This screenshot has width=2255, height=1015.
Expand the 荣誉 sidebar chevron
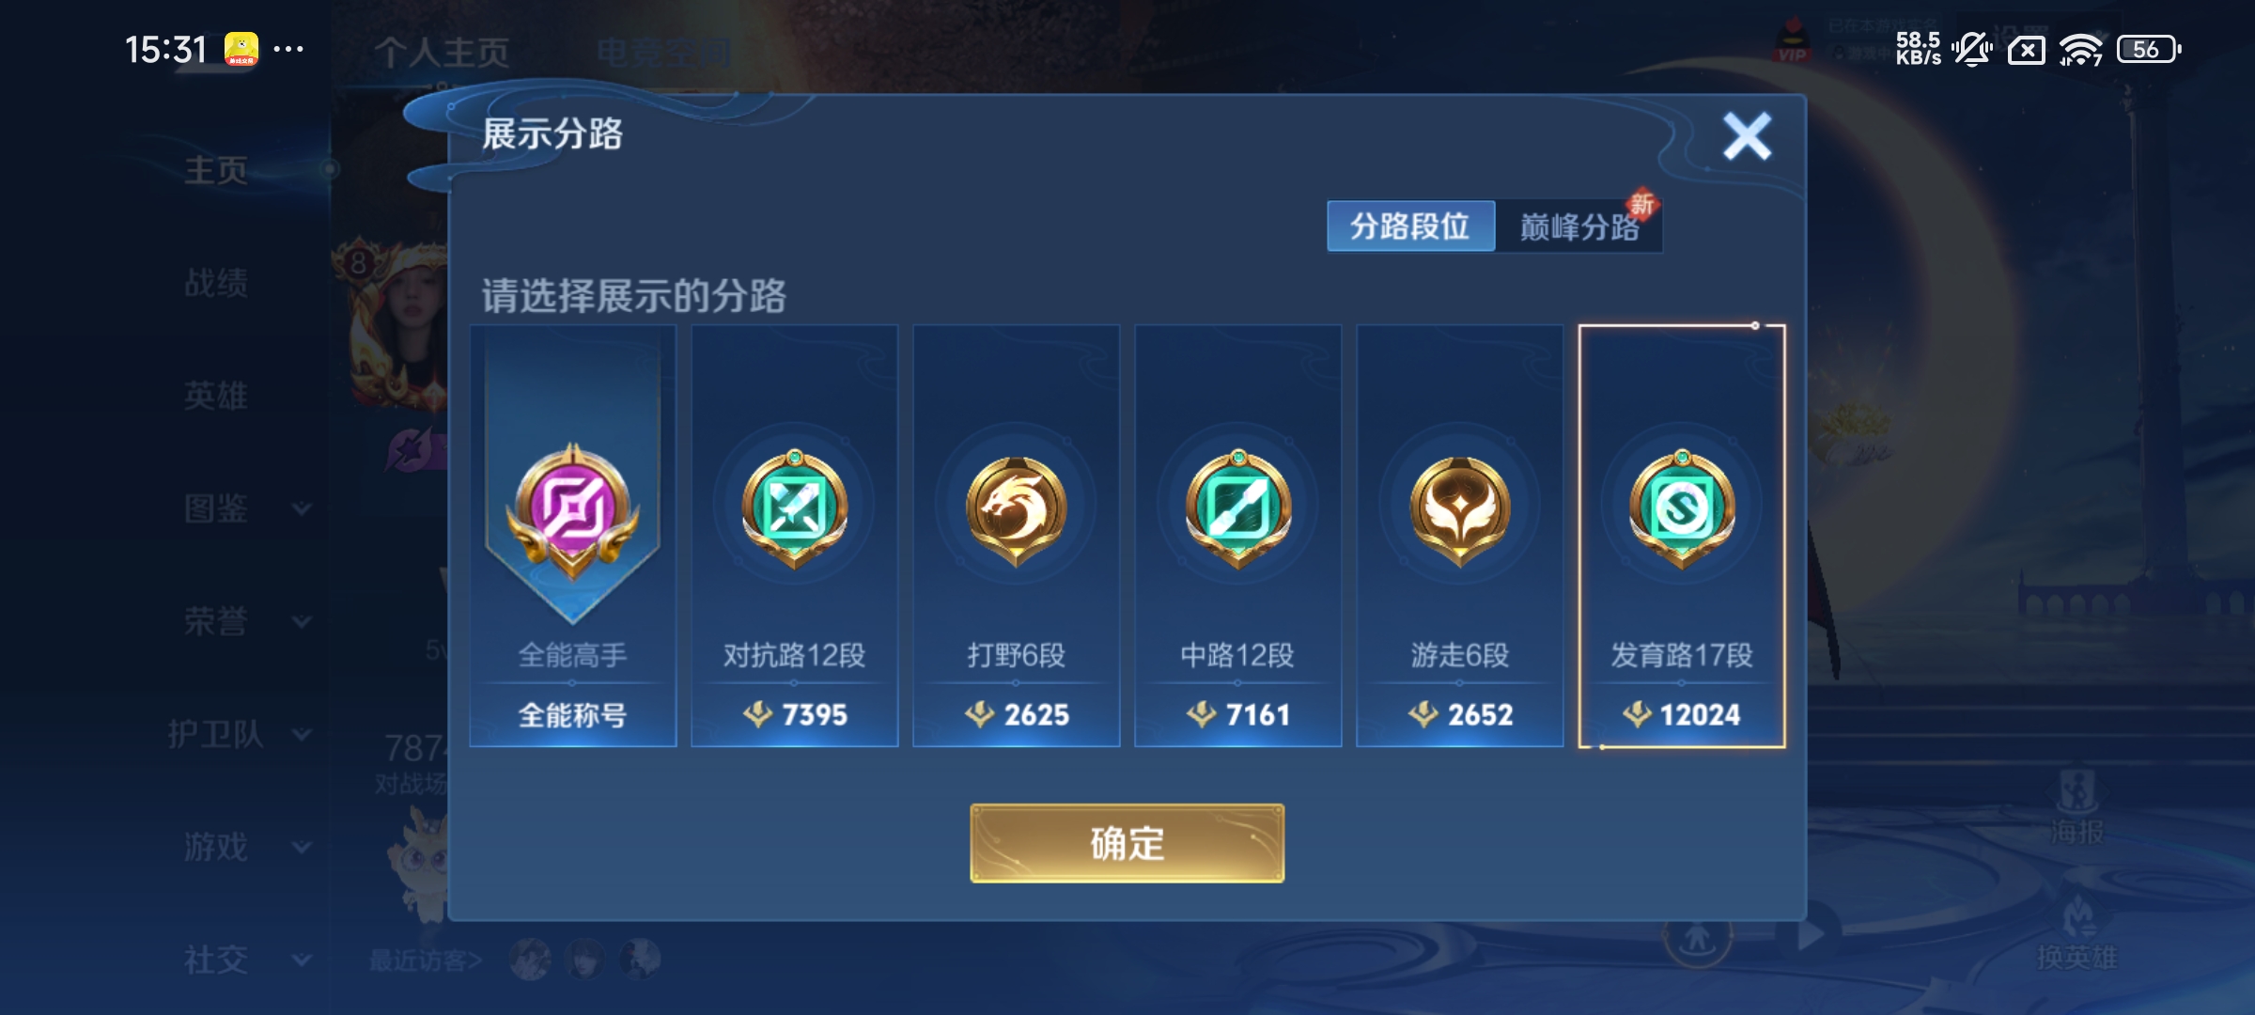point(302,621)
